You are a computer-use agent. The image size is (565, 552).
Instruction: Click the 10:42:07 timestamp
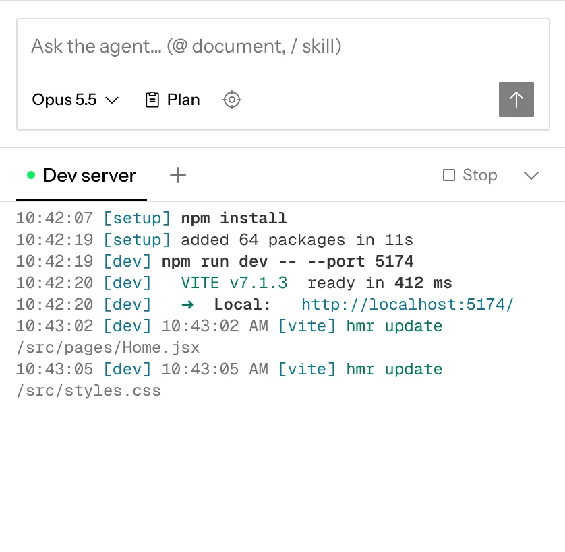[55, 218]
